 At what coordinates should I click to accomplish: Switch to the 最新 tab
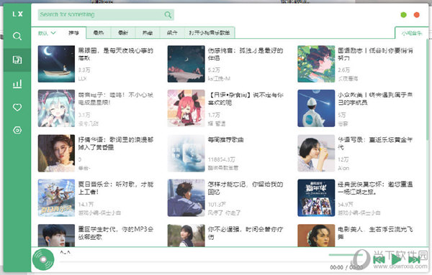coord(123,33)
